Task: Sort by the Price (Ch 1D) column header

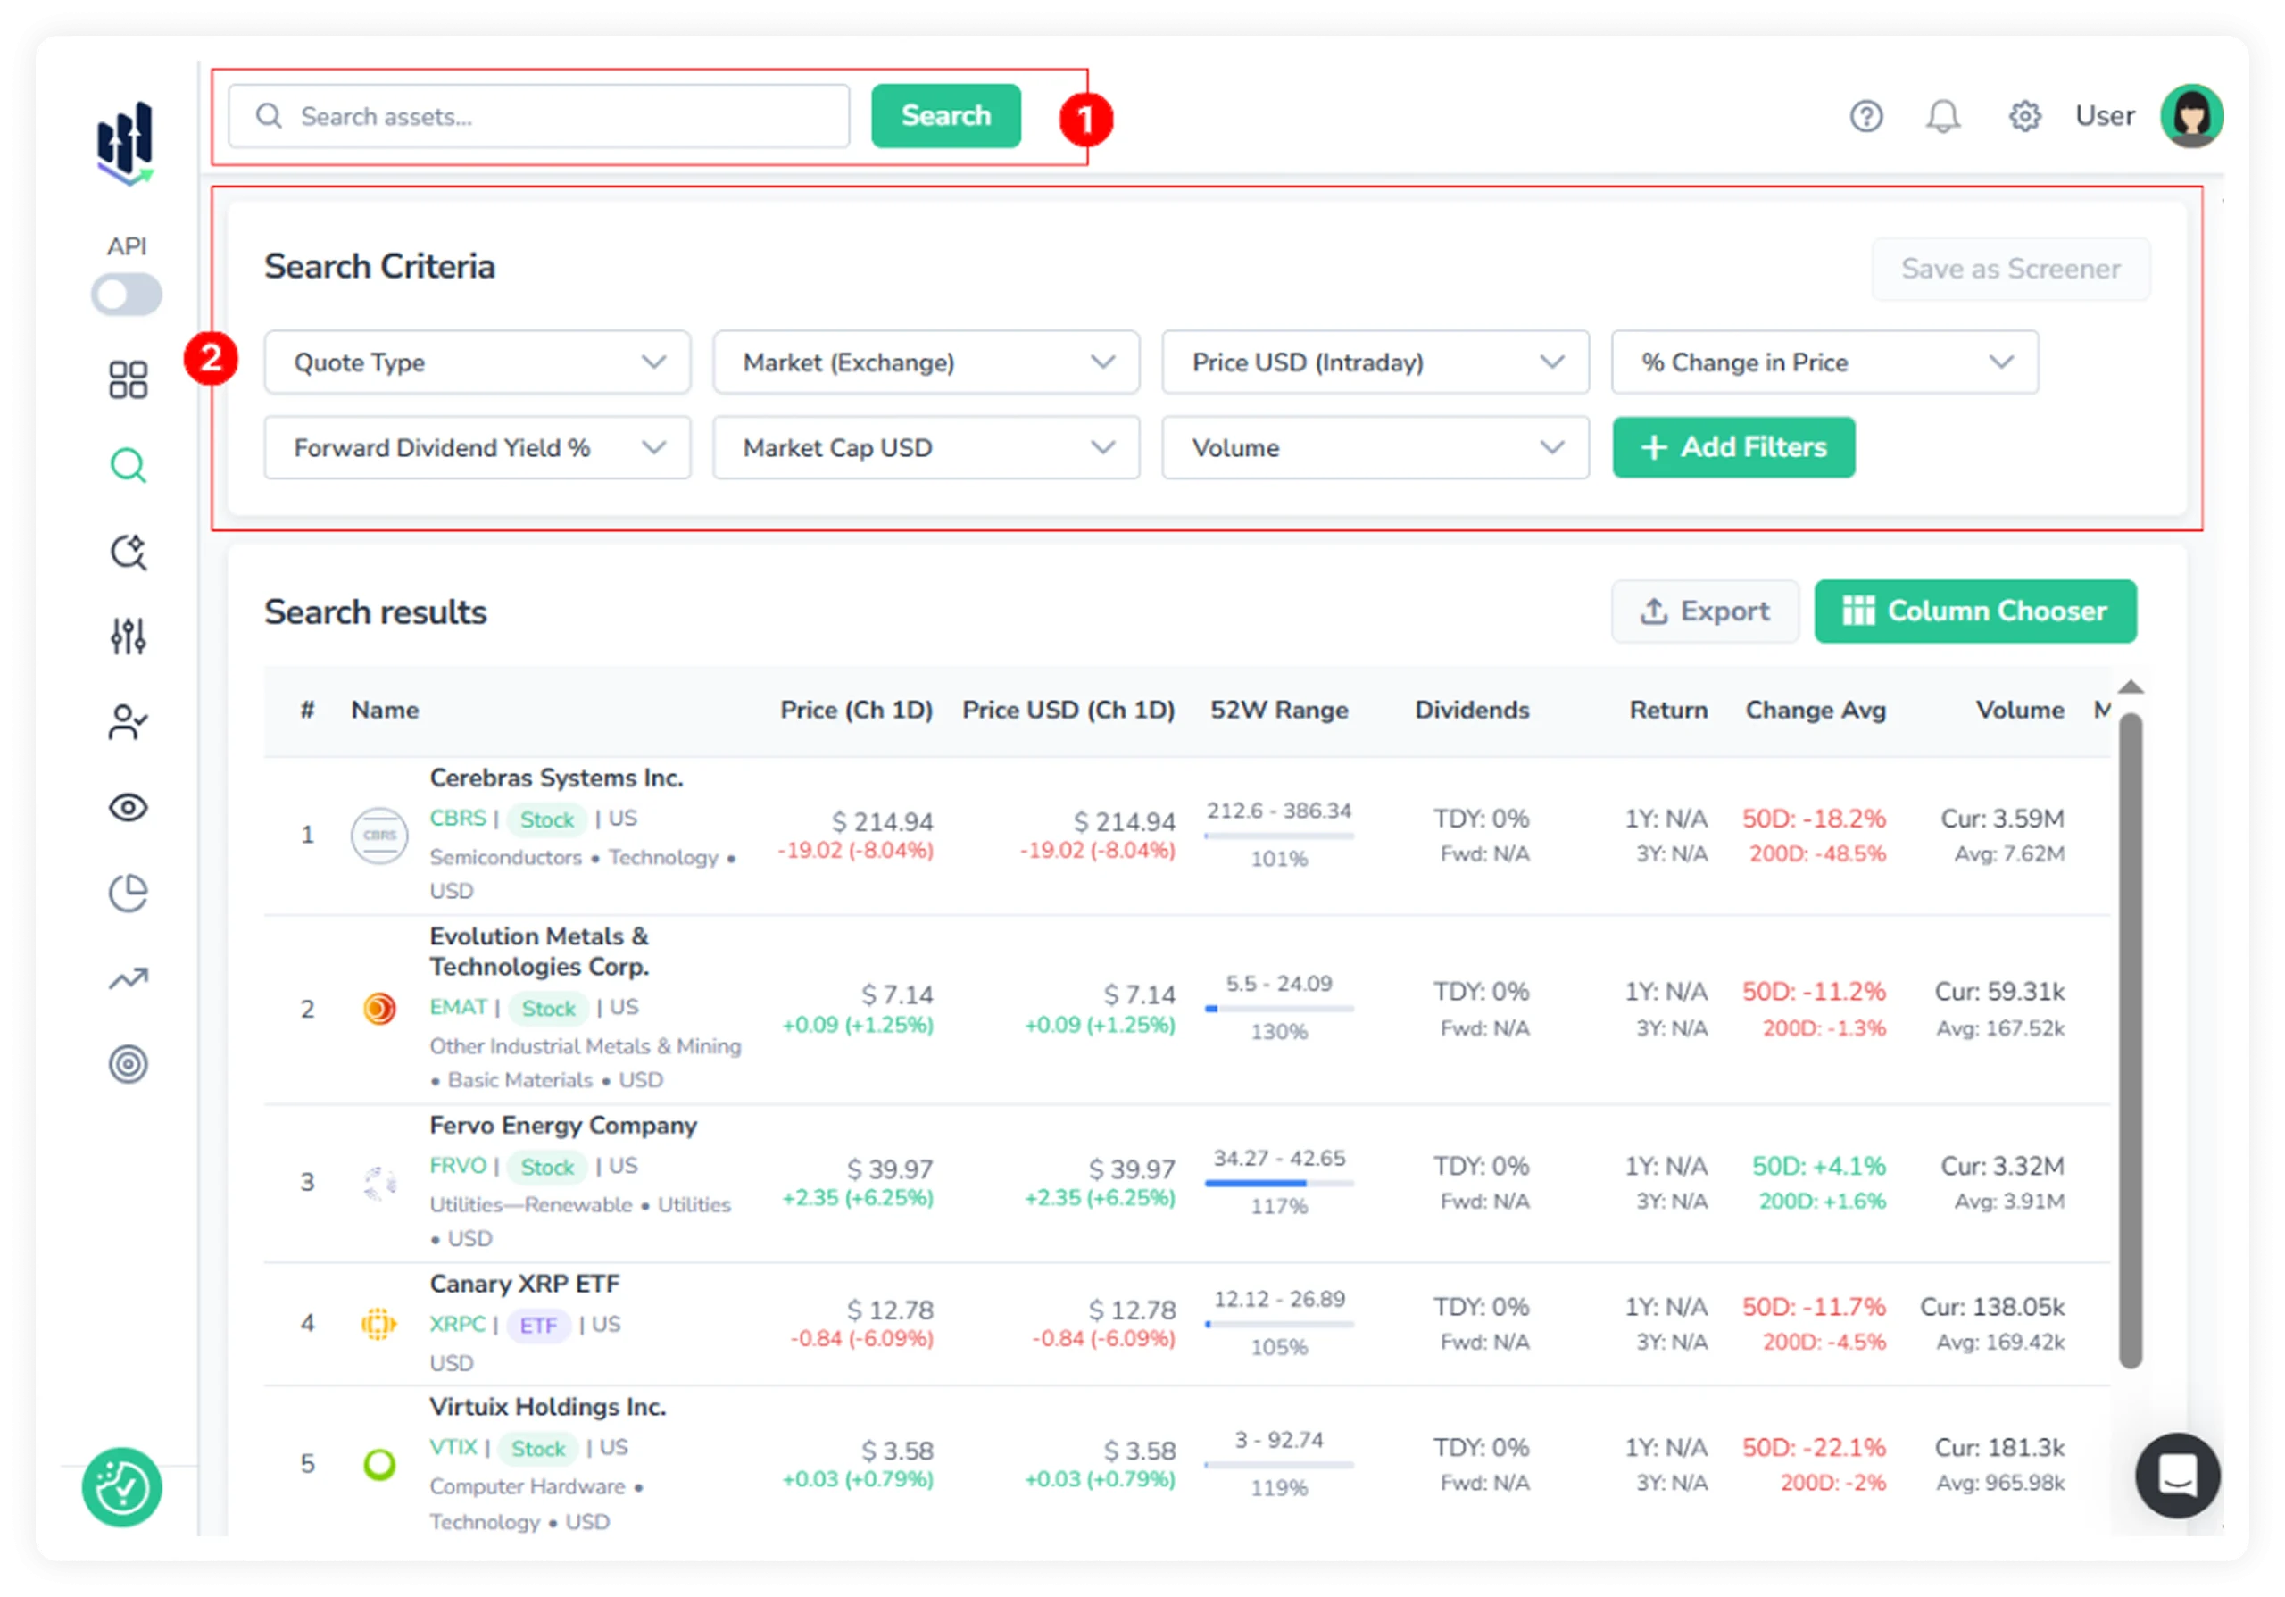Action: pyautogui.click(x=856, y=711)
